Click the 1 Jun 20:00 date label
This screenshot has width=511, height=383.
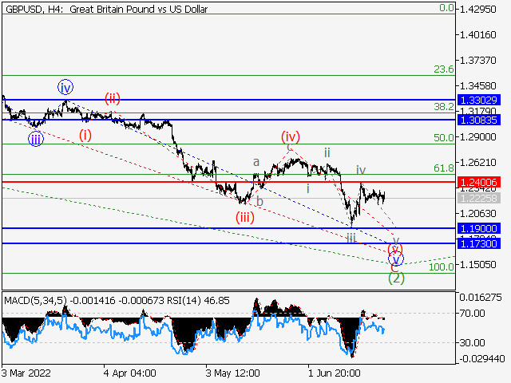334,373
